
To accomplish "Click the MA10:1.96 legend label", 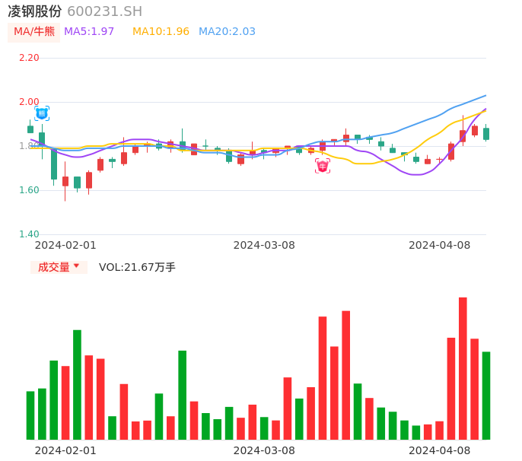I will pos(161,32).
